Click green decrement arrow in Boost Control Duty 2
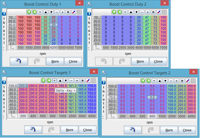 click(120, 12)
